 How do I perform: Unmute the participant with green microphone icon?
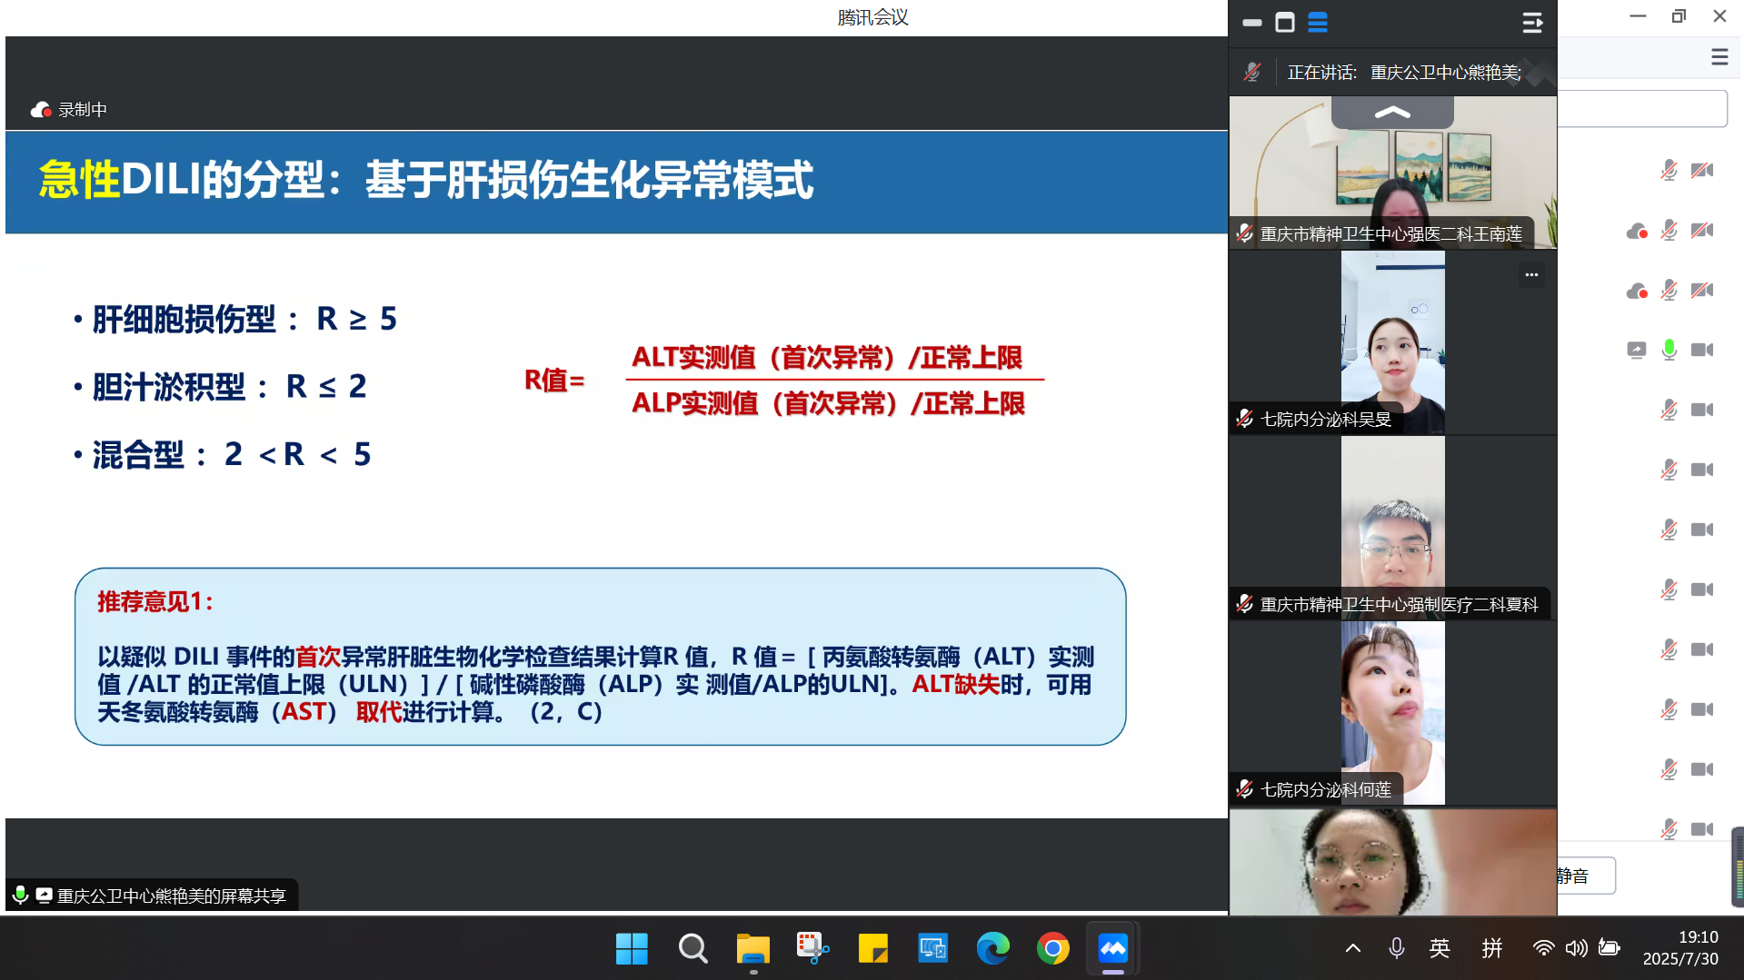[1669, 349]
